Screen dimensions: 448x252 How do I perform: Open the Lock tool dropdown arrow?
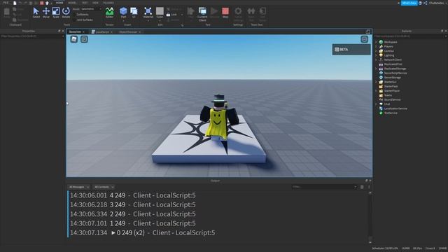pos(182,15)
